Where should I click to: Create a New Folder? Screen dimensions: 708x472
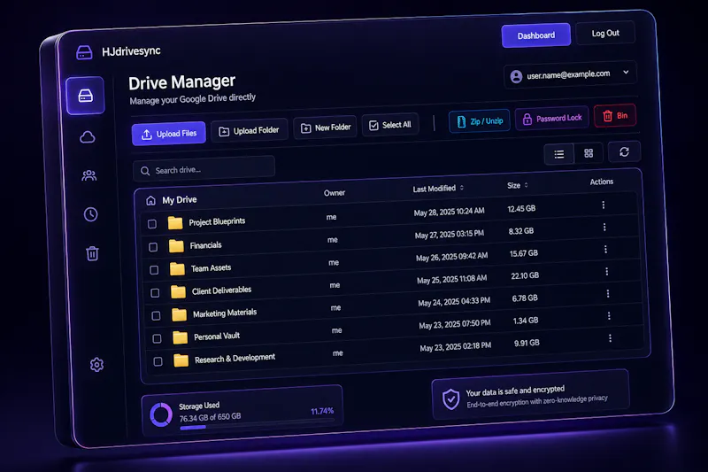pyautogui.click(x=325, y=128)
